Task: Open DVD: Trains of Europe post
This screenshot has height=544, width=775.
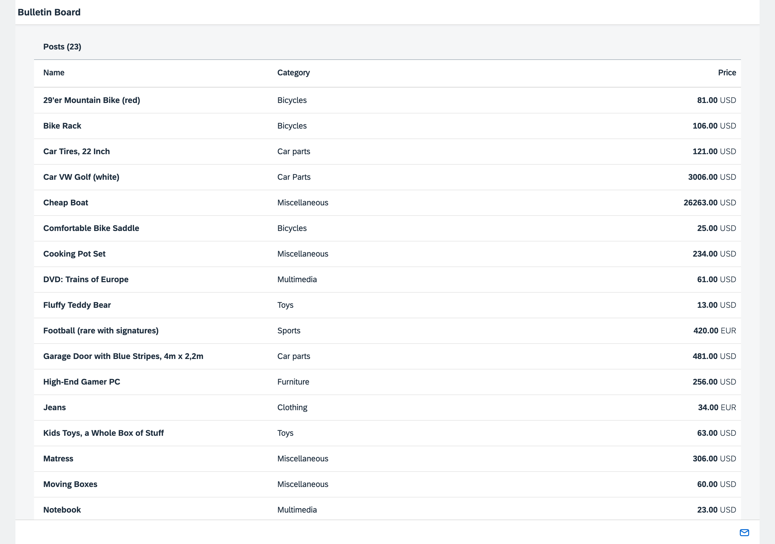Action: coord(387,280)
